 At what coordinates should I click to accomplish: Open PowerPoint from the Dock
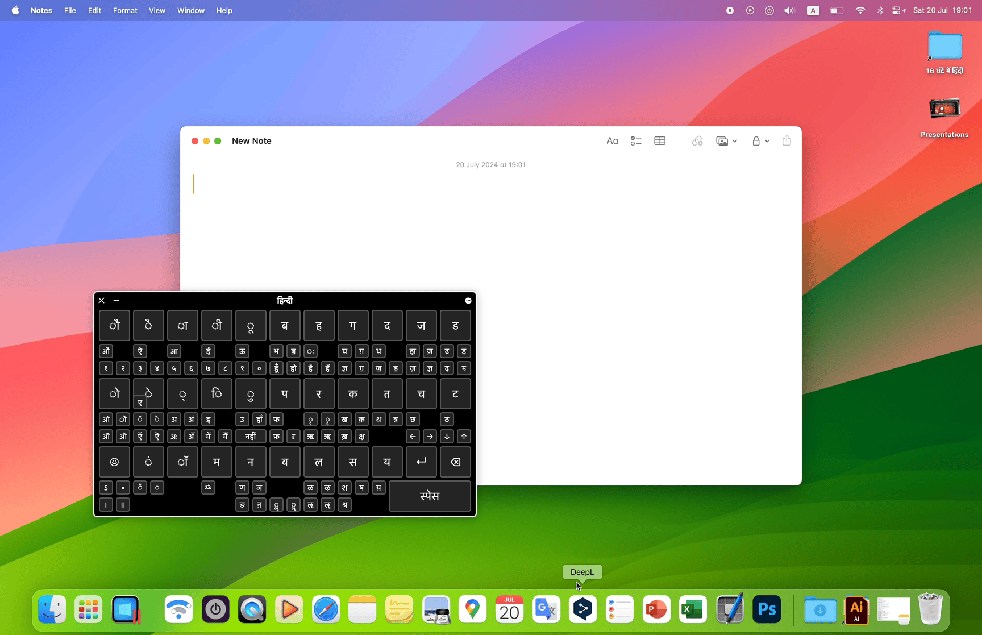click(656, 609)
